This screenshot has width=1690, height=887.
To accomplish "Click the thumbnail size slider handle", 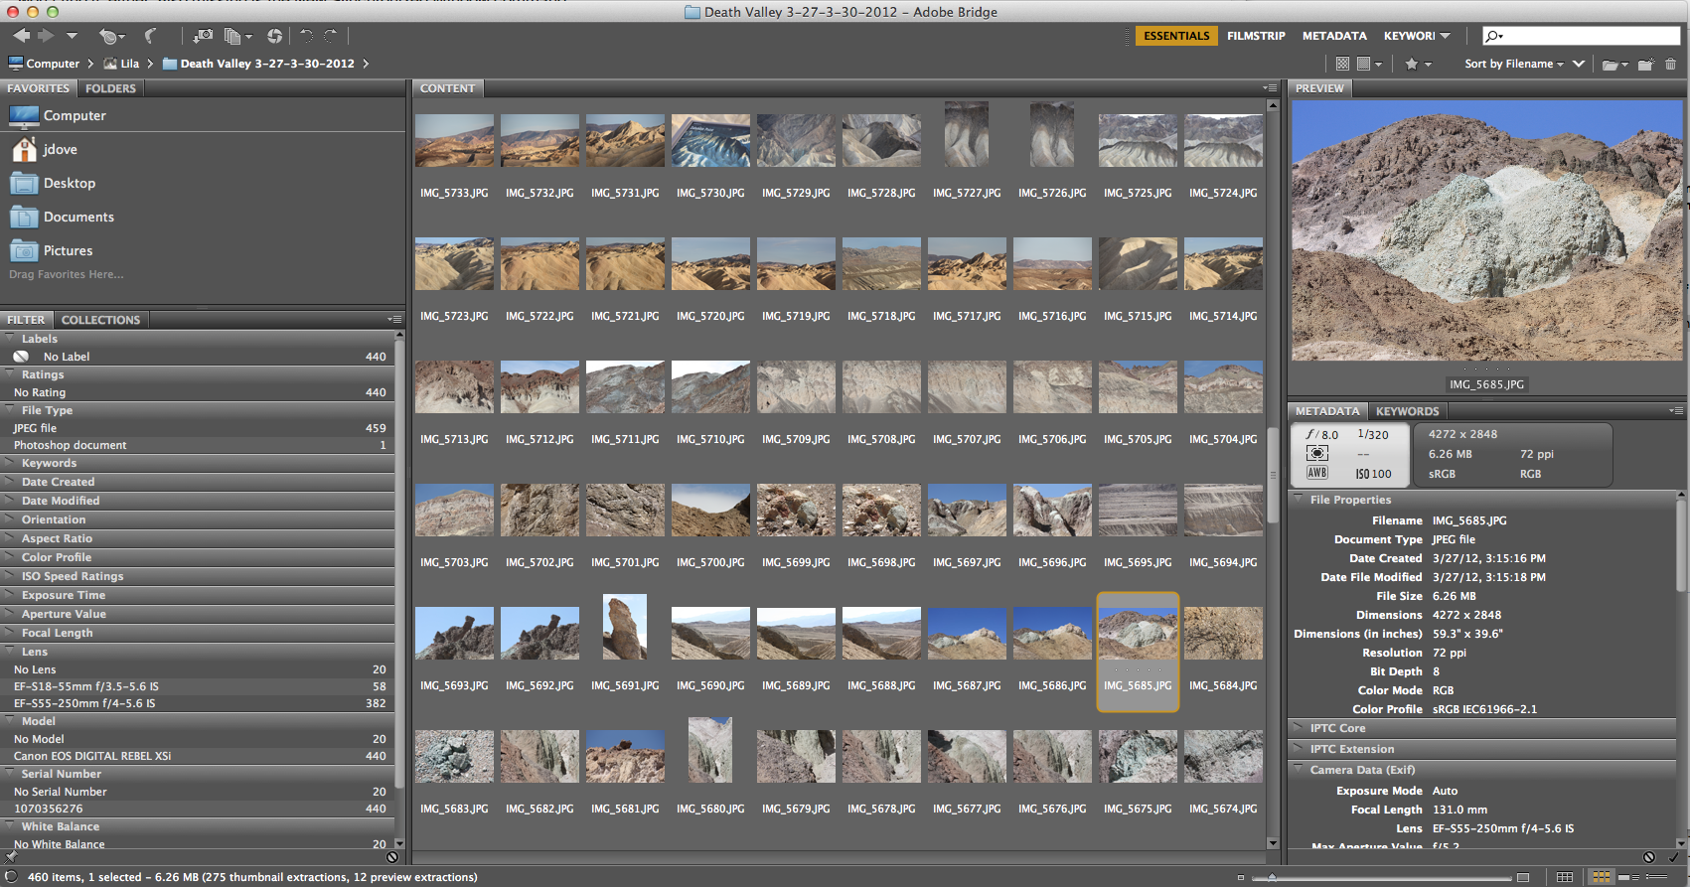I will (1273, 877).
